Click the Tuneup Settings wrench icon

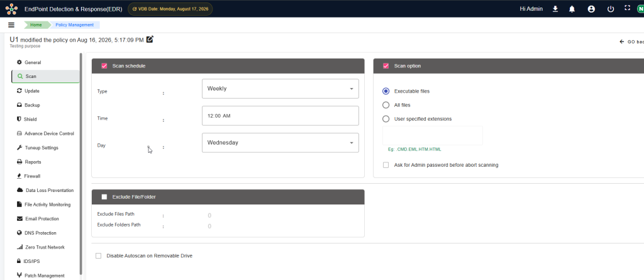coord(19,148)
